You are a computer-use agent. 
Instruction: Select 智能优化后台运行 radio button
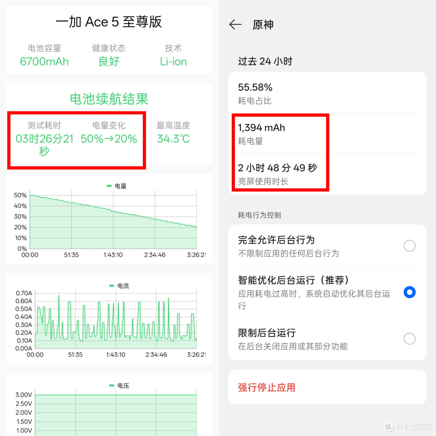[409, 292]
